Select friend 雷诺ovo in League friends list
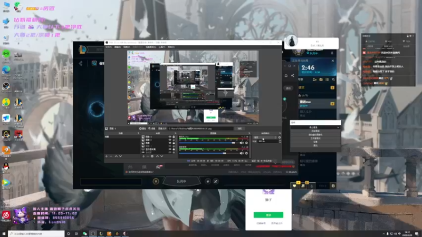 click(x=317, y=103)
